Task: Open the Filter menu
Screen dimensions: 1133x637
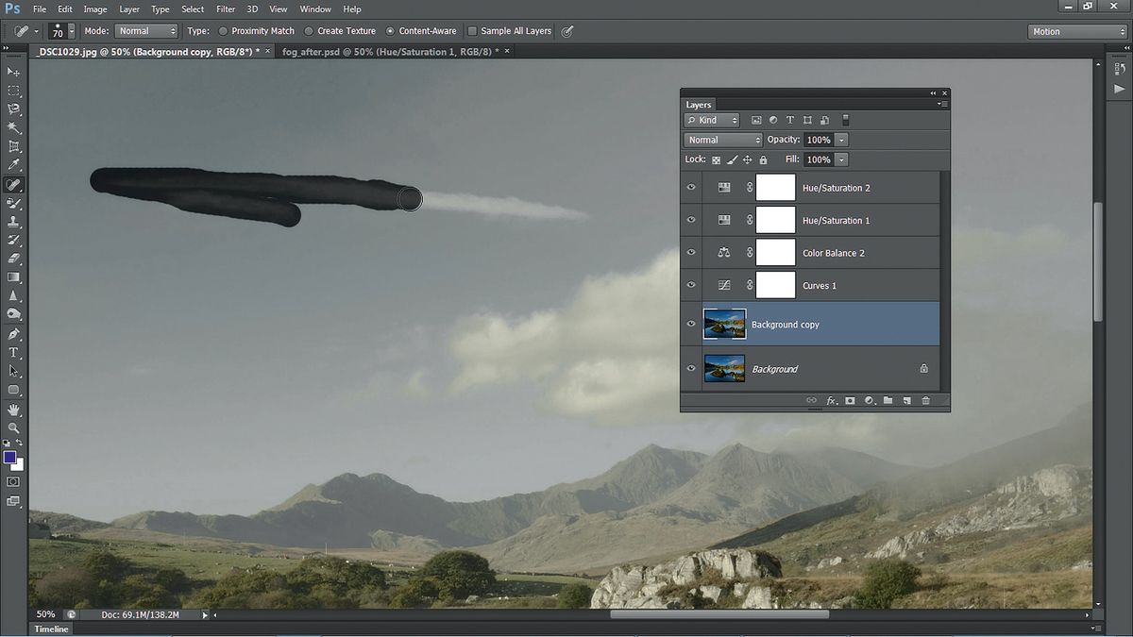Action: [x=226, y=9]
